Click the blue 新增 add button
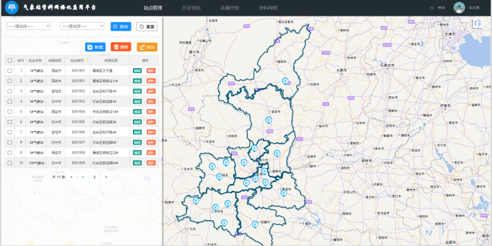The width and height of the screenshot is (492, 246). pyautogui.click(x=95, y=47)
